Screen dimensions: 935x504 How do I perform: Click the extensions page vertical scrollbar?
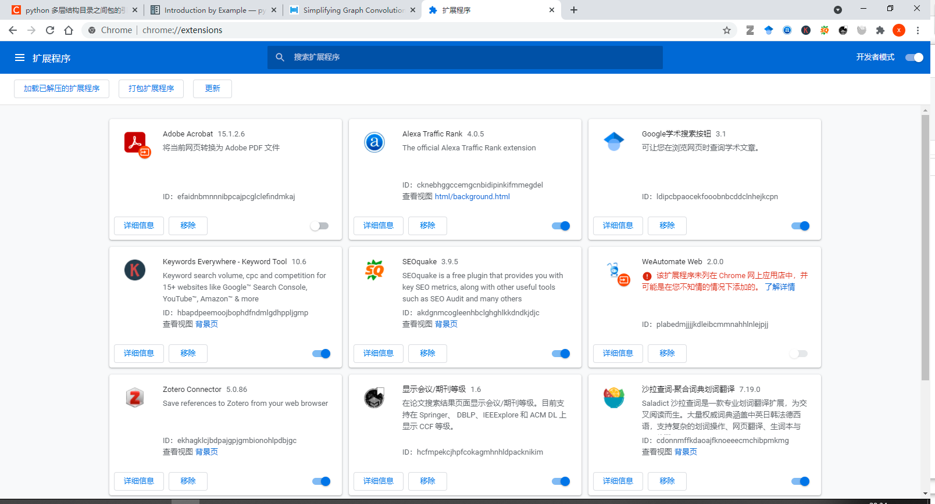(925, 248)
